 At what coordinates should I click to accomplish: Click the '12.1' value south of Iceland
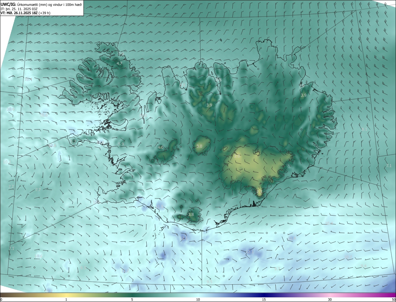(250, 252)
